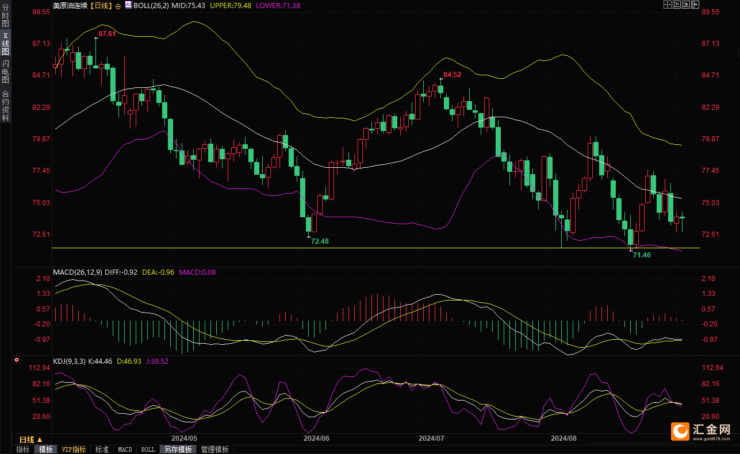
Task: Click the MACD template tab
Action: 125,449
